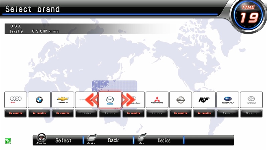Click the Brake pedal icon
This screenshot has width=267, height=151.
tap(92, 137)
